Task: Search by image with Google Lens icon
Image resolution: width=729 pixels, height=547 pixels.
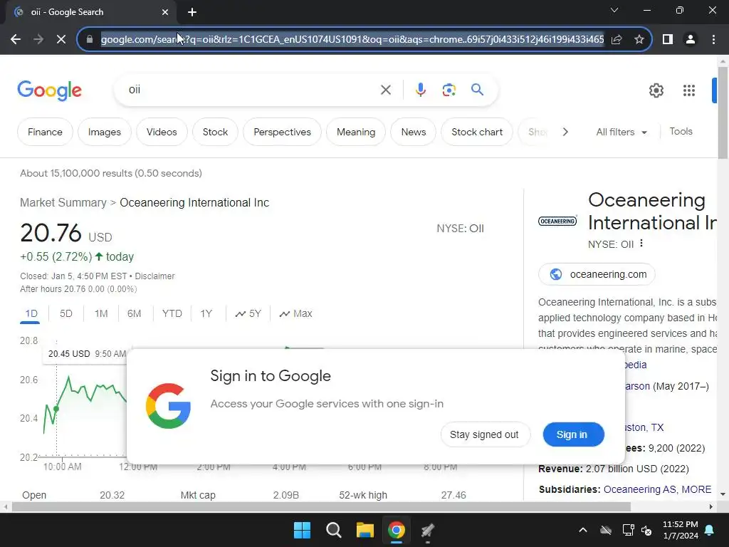Action: click(449, 90)
